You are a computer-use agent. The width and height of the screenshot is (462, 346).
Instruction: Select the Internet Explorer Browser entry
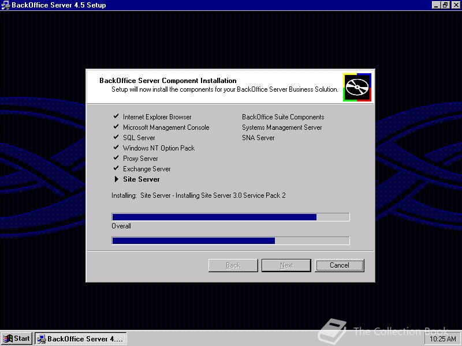(157, 117)
